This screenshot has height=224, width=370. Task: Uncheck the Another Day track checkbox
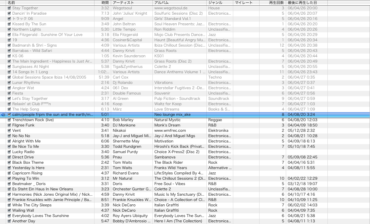click(9, 221)
